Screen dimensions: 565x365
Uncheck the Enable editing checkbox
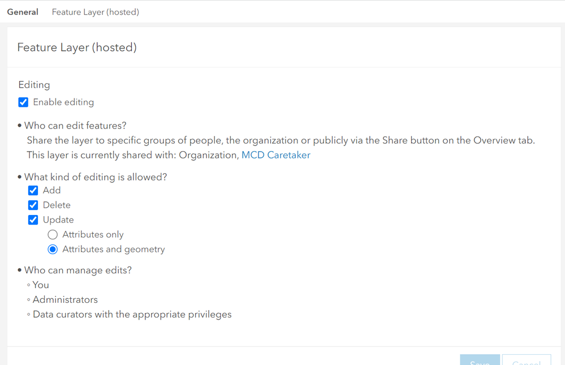tap(23, 102)
